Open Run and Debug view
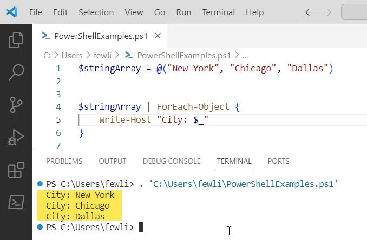The height and width of the screenshot is (240, 367). [16, 137]
